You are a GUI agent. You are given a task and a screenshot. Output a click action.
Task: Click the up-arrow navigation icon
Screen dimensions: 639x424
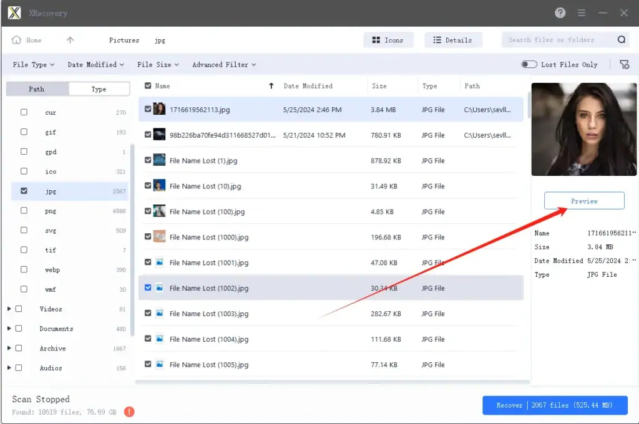69,39
